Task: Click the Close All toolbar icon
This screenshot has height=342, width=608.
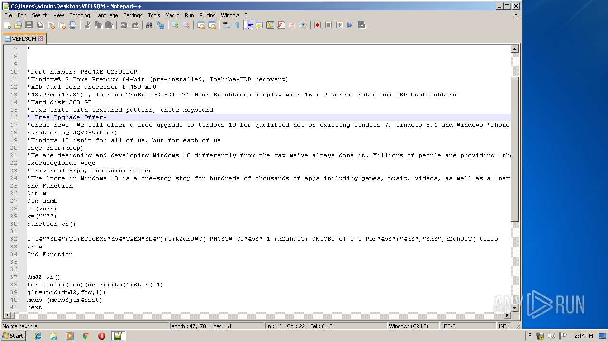Action: coord(62,25)
